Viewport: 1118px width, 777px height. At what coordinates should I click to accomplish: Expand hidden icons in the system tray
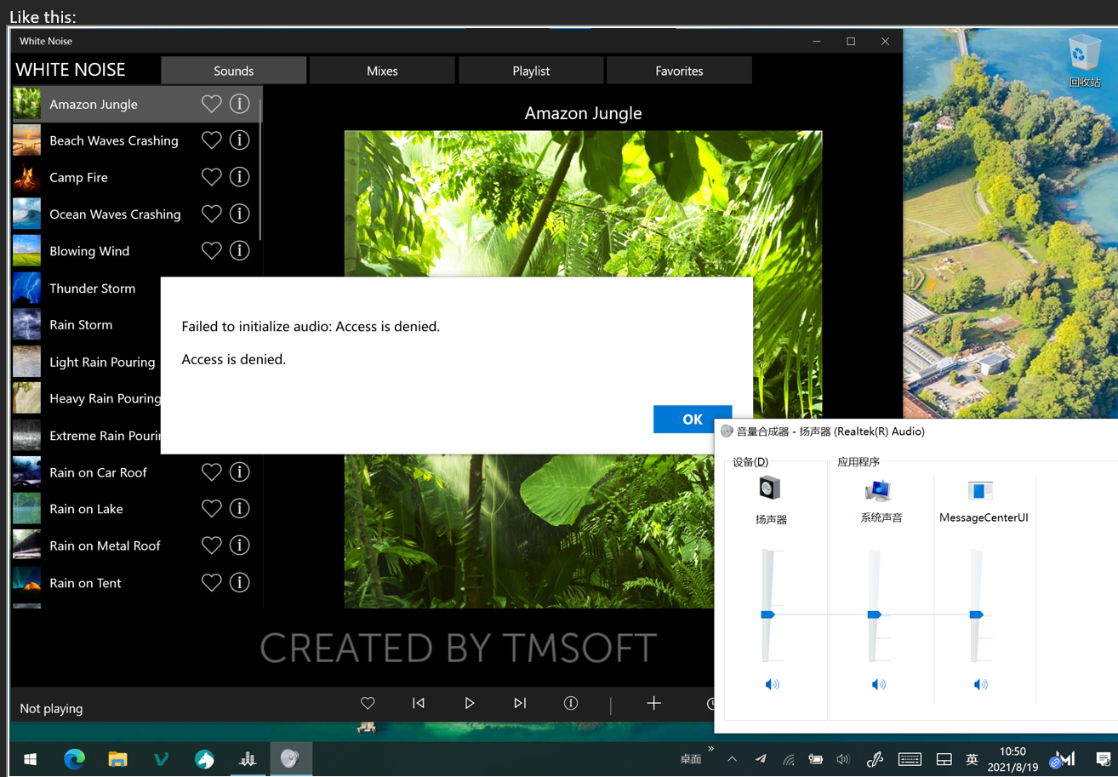coord(732,759)
